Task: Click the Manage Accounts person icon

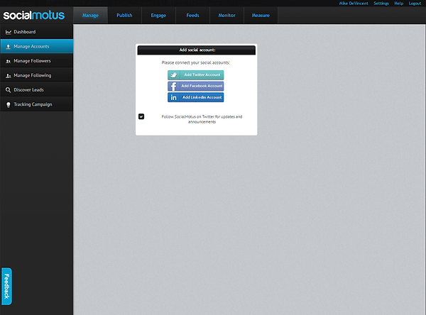Action: point(9,47)
